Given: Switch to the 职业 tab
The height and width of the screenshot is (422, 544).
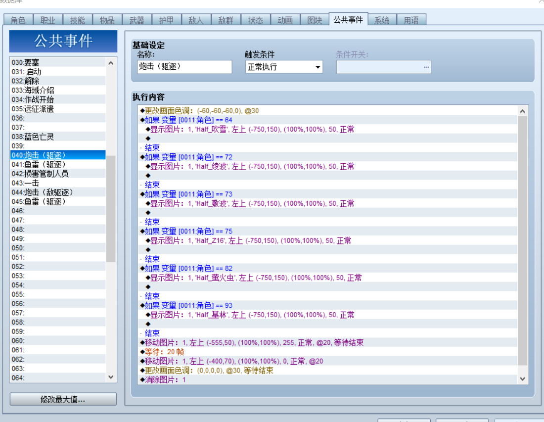Looking at the screenshot, I should pyautogui.click(x=48, y=20).
